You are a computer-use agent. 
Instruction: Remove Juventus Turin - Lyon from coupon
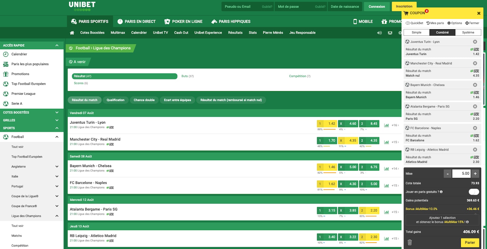pos(475,42)
